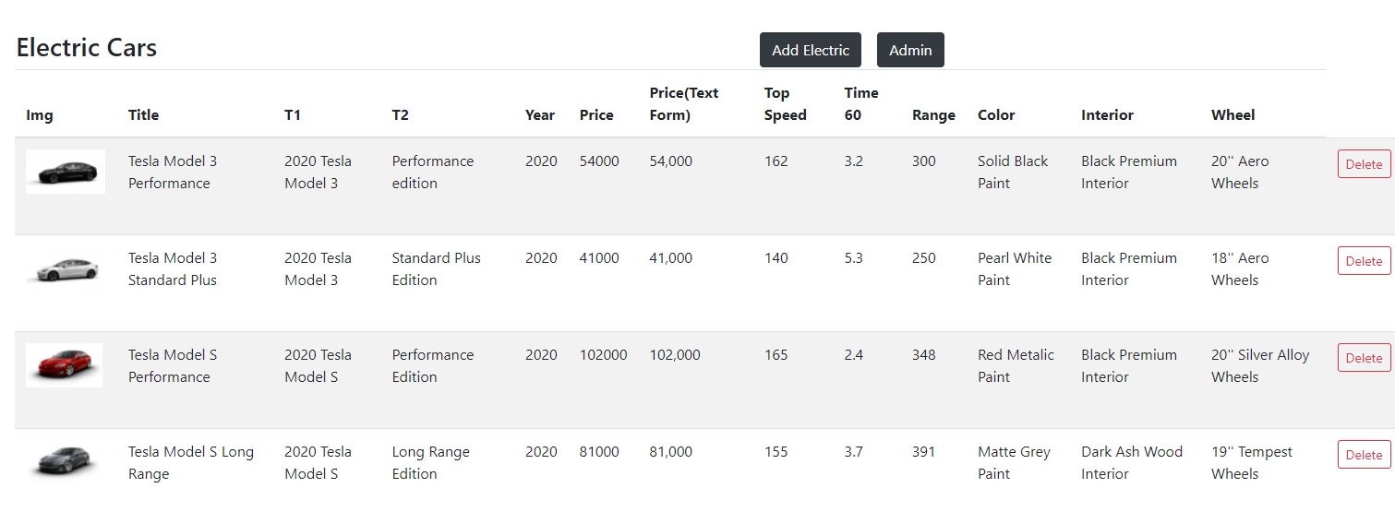Click the Img column header
Screen dimensions: 1395x512
pyautogui.click(x=40, y=115)
